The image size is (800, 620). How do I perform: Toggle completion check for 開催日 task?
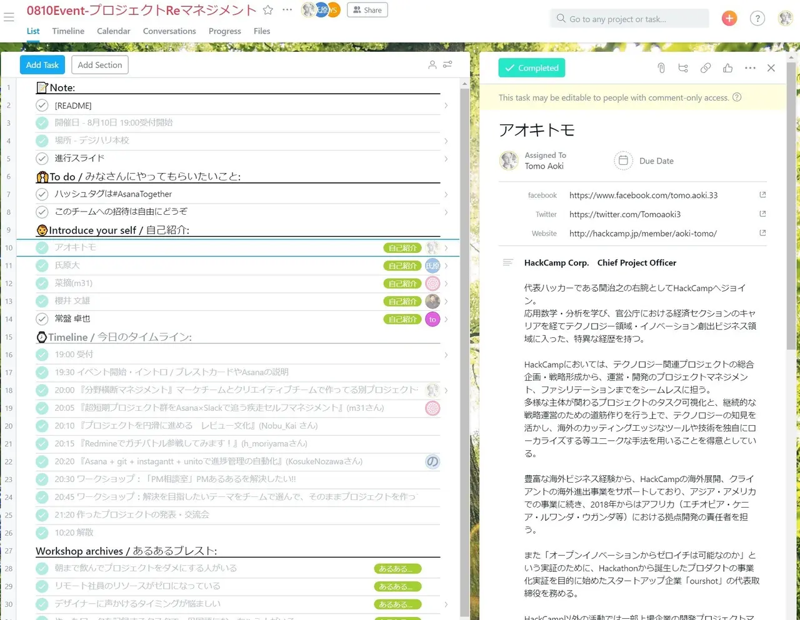pos(42,123)
